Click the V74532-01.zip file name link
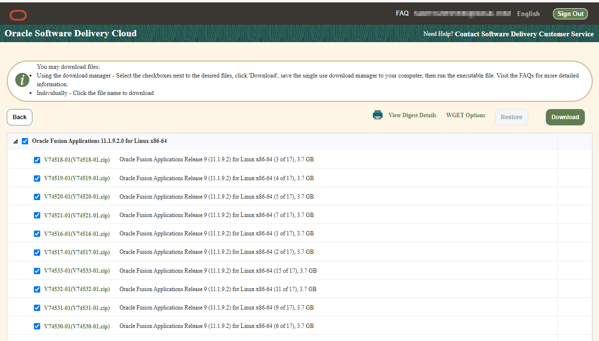599x341 pixels. [x=77, y=289]
